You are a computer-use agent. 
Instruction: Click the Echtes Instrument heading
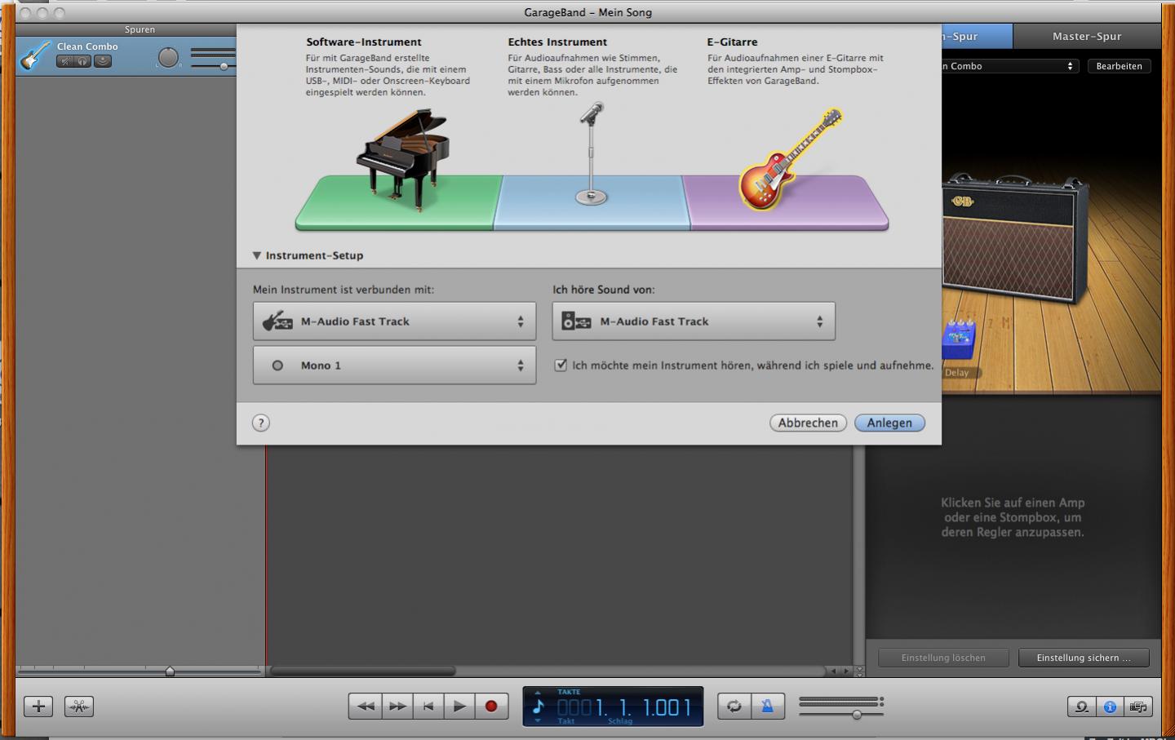(x=557, y=42)
